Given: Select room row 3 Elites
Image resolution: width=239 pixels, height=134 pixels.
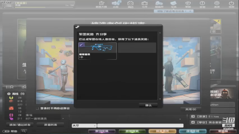Looking at the screenshot, I should tap(212, 117).
